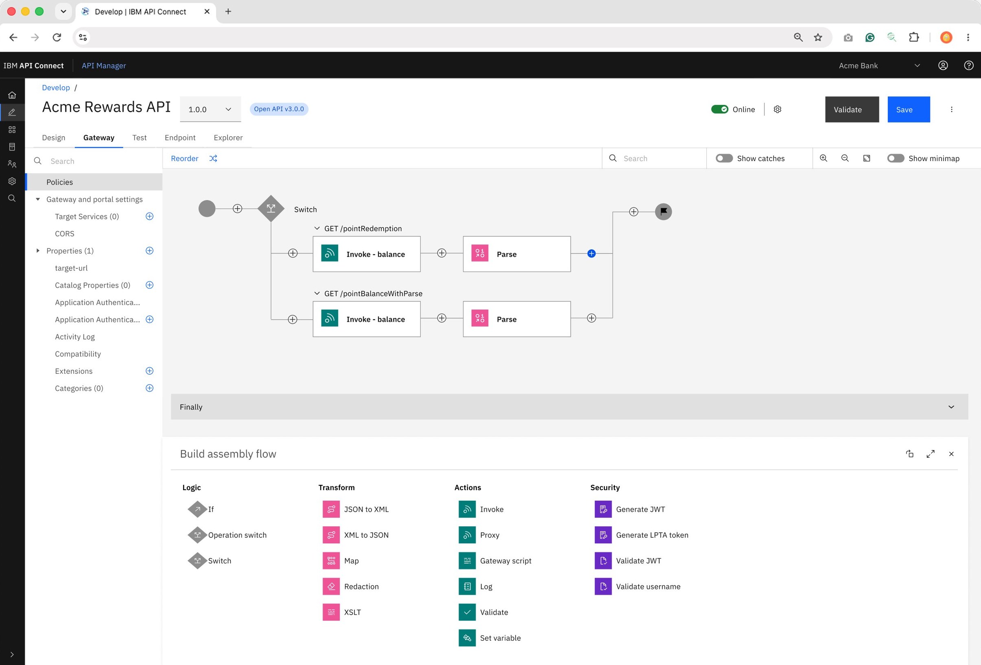Image resolution: width=981 pixels, height=665 pixels.
Task: Select the JSON to XML transform policy
Action: coord(356,509)
